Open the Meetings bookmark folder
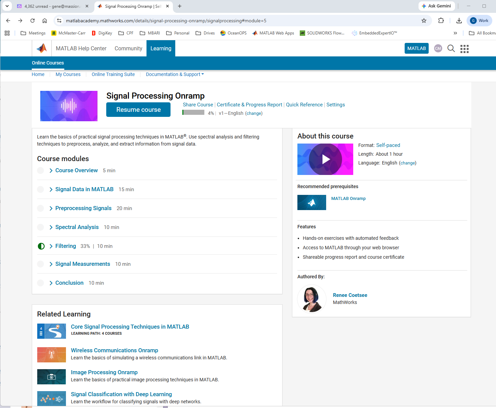The height and width of the screenshot is (408, 496). pos(33,33)
